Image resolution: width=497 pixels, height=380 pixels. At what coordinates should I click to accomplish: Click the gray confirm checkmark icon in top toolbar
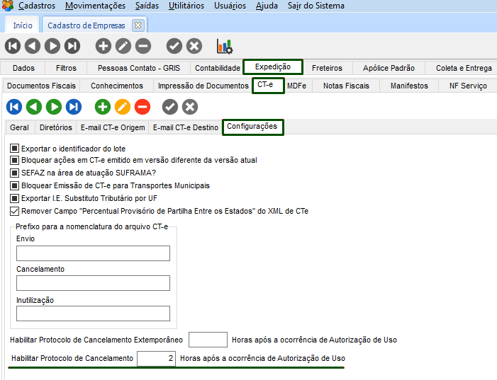(174, 46)
